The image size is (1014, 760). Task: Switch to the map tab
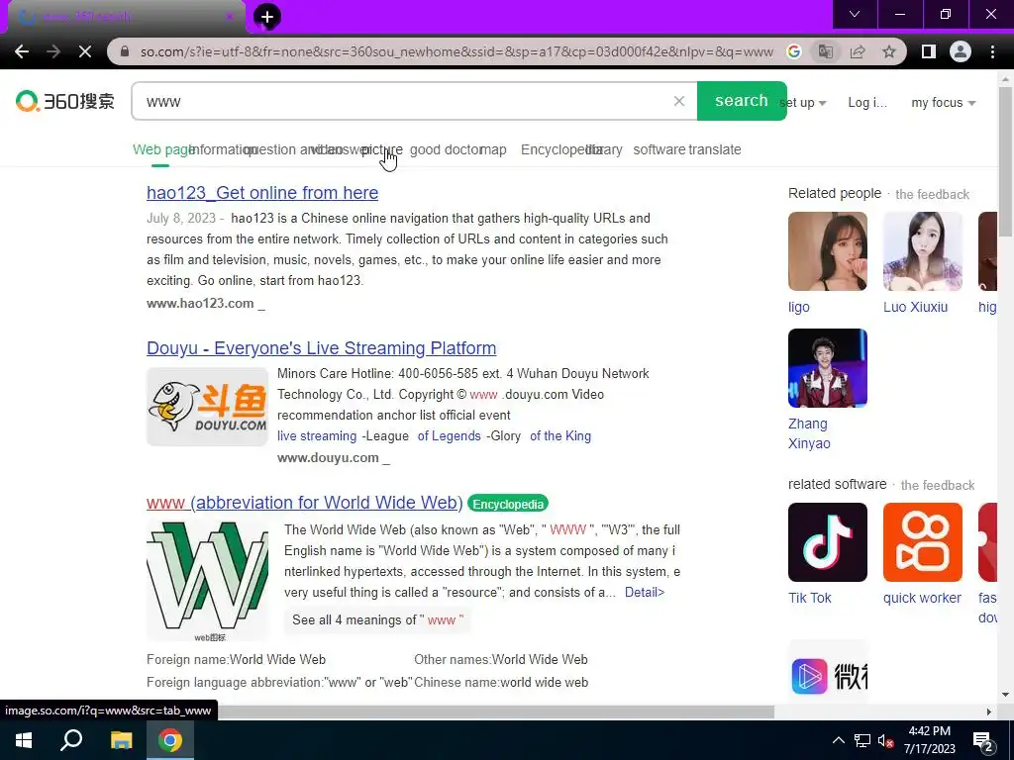coord(493,150)
